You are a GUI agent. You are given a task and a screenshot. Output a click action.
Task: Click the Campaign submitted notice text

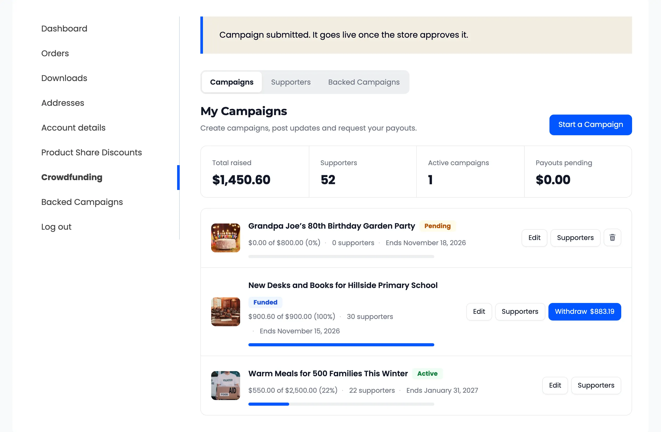pyautogui.click(x=344, y=35)
